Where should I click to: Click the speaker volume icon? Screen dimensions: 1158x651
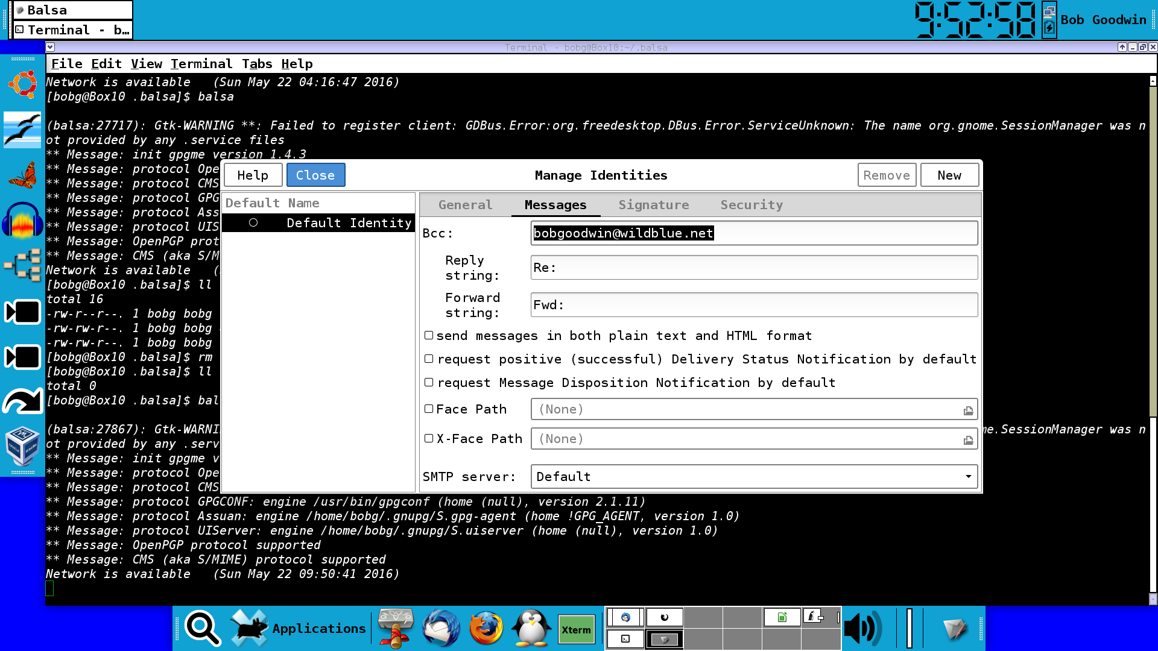(x=862, y=629)
